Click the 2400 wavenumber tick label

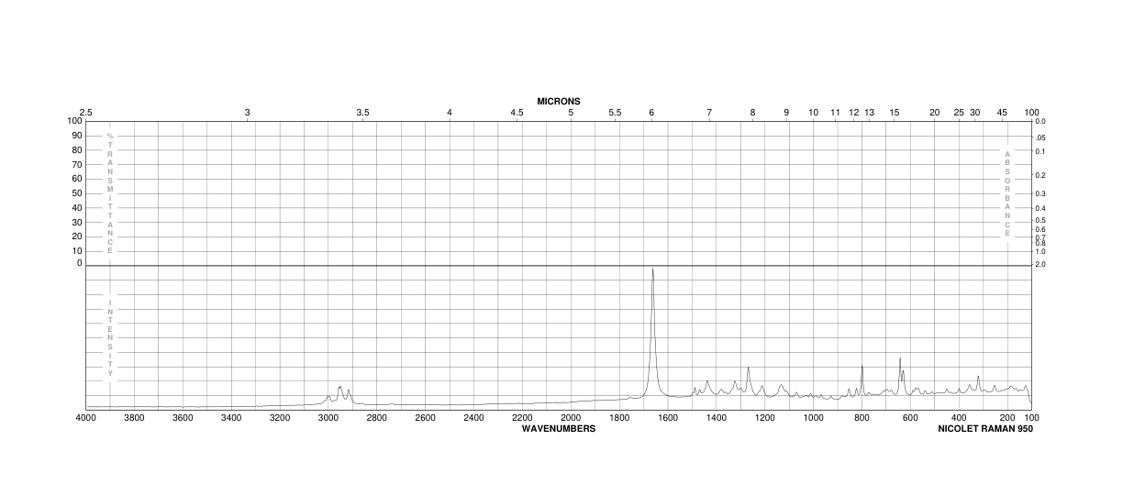(473, 418)
